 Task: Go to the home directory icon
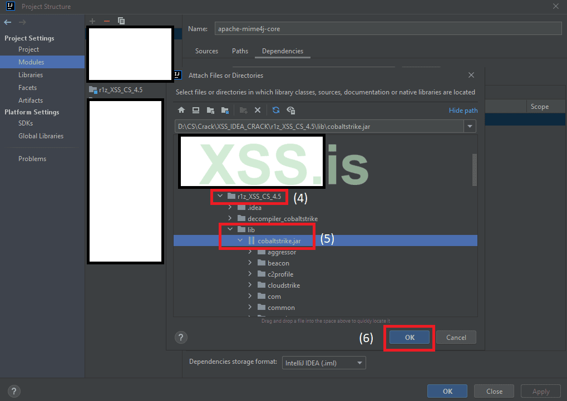(181, 110)
